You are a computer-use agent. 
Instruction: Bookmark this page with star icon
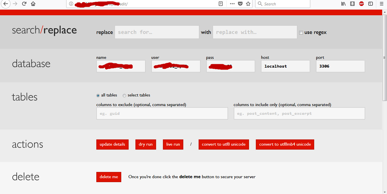pos(248,4)
